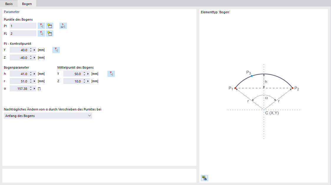331x185 pixels.
Task: Edit the P1 node number field
Action: click(23, 26)
